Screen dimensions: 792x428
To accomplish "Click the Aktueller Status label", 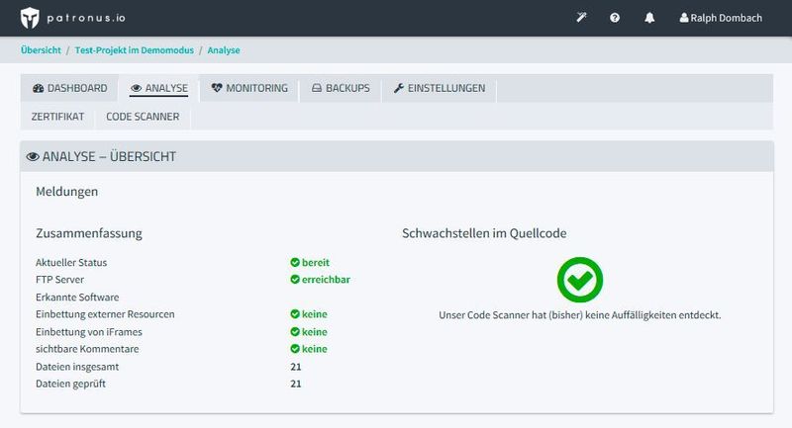I will pyautogui.click(x=71, y=262).
